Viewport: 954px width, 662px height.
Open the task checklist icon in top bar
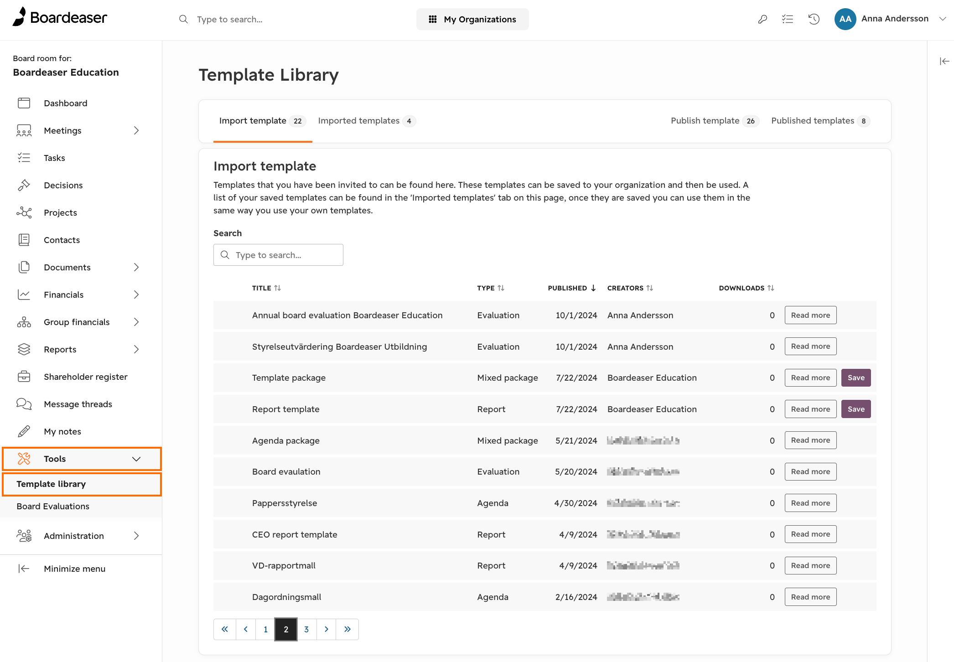tap(788, 19)
